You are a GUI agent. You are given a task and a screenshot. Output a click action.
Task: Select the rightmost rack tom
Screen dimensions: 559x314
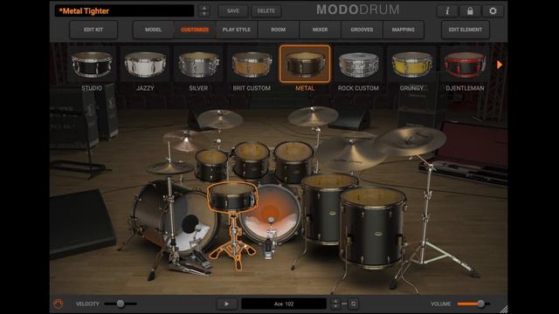(293, 161)
